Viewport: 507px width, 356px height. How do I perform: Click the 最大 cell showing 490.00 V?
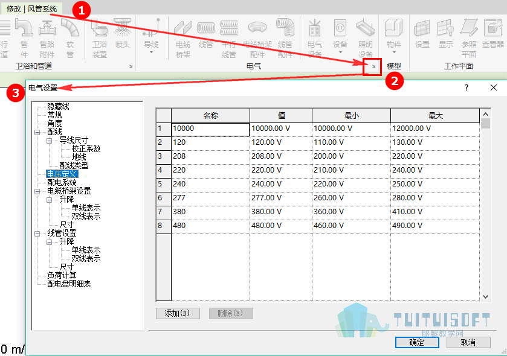(x=435, y=226)
